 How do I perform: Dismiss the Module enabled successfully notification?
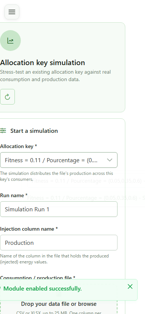point(130,286)
